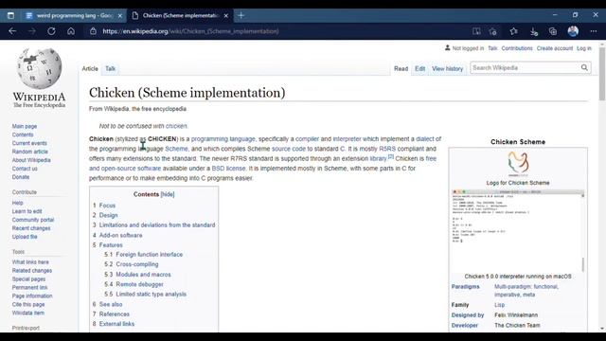View site info via padlock icon
This screenshot has height=341, width=606.
[x=93, y=31]
